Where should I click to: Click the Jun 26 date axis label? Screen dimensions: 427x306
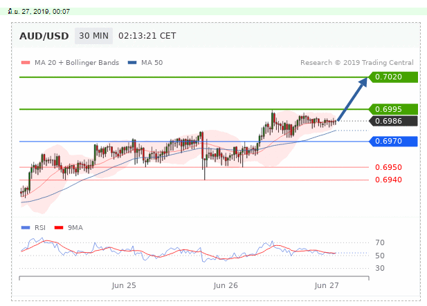pyautogui.click(x=226, y=285)
